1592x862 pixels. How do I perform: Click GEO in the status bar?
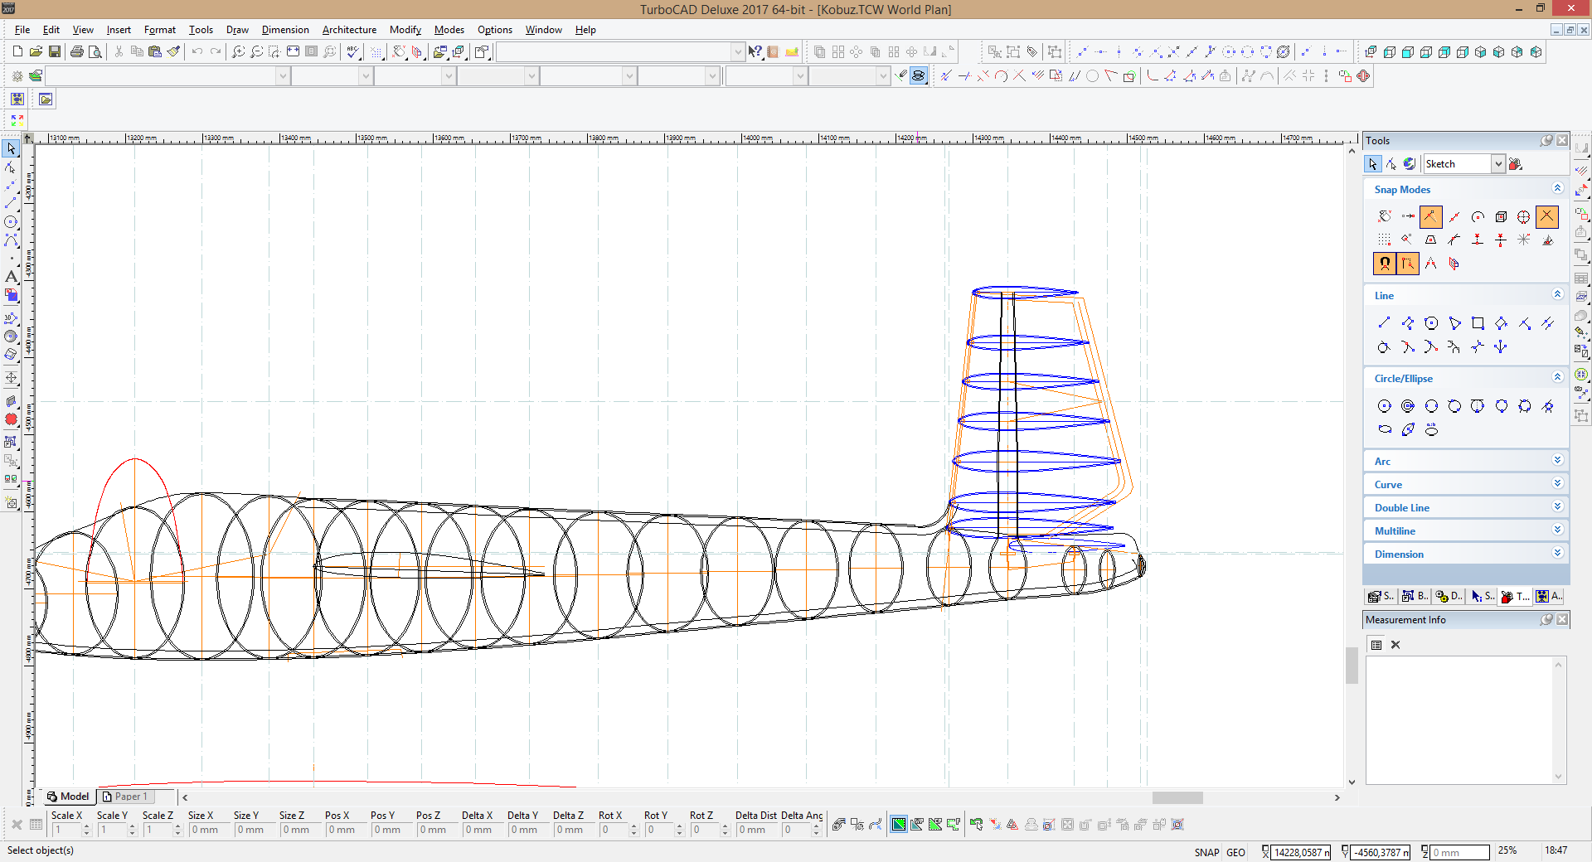[1235, 852]
